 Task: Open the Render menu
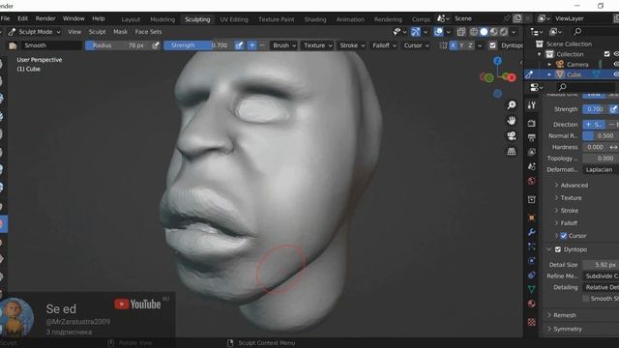click(45, 18)
